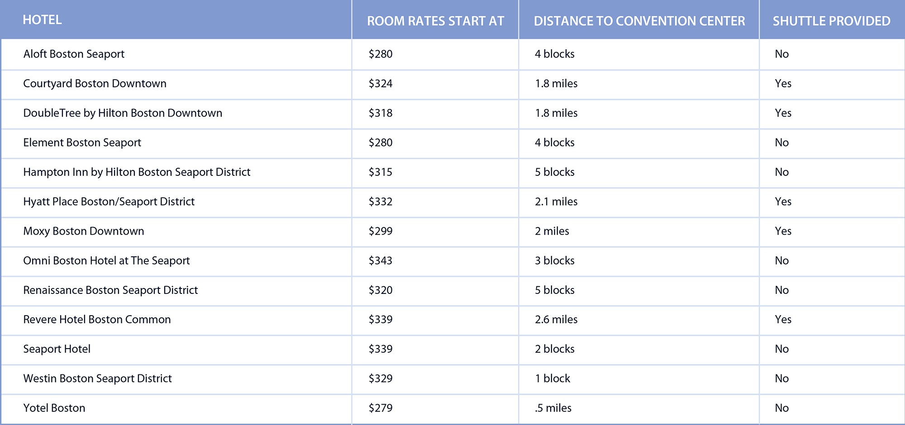Click the HOTEL column header
The height and width of the screenshot is (425, 905).
coord(42,20)
